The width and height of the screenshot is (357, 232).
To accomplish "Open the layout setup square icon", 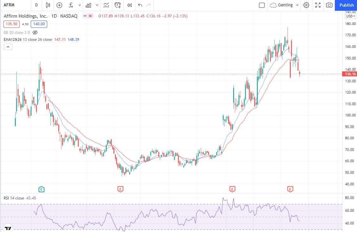I will coord(262,5).
